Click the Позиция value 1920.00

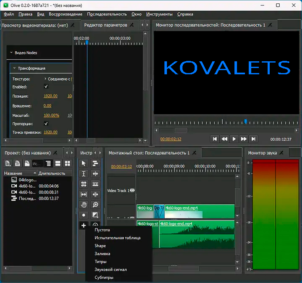pos(50,96)
